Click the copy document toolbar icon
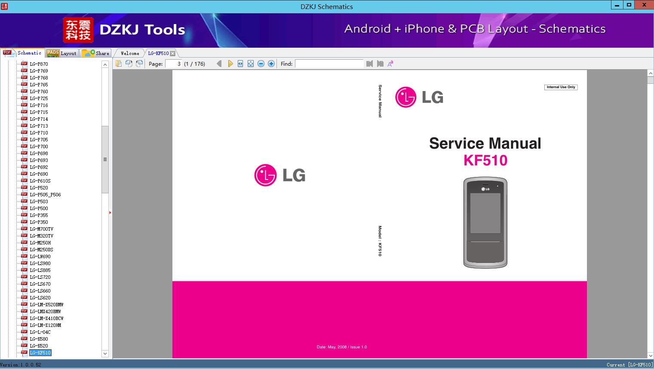The image size is (654, 369). [118, 64]
